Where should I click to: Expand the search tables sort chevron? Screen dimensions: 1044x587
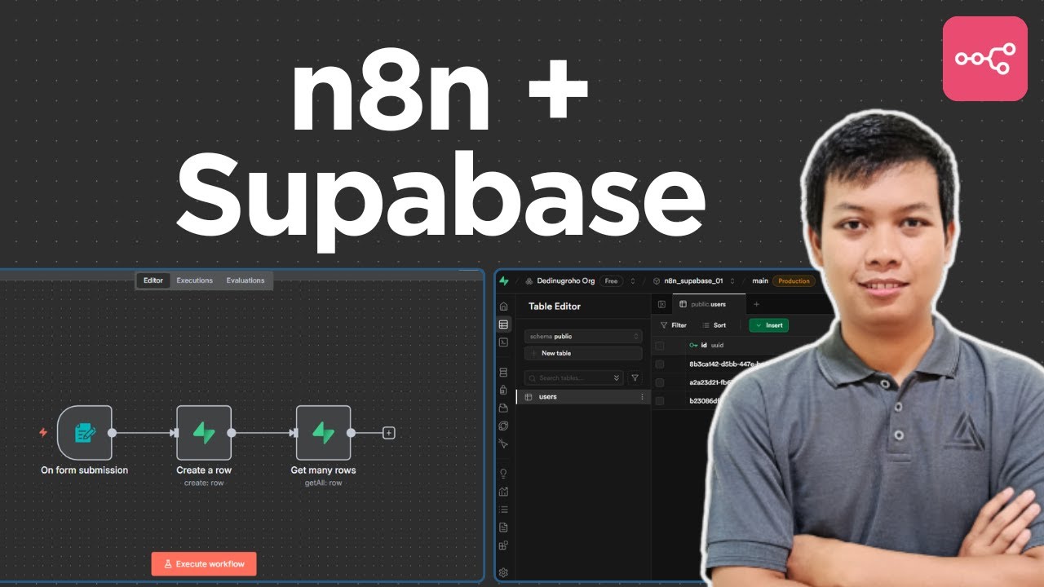click(x=616, y=378)
